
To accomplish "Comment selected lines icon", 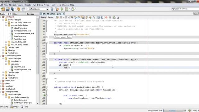I will 114,17.
